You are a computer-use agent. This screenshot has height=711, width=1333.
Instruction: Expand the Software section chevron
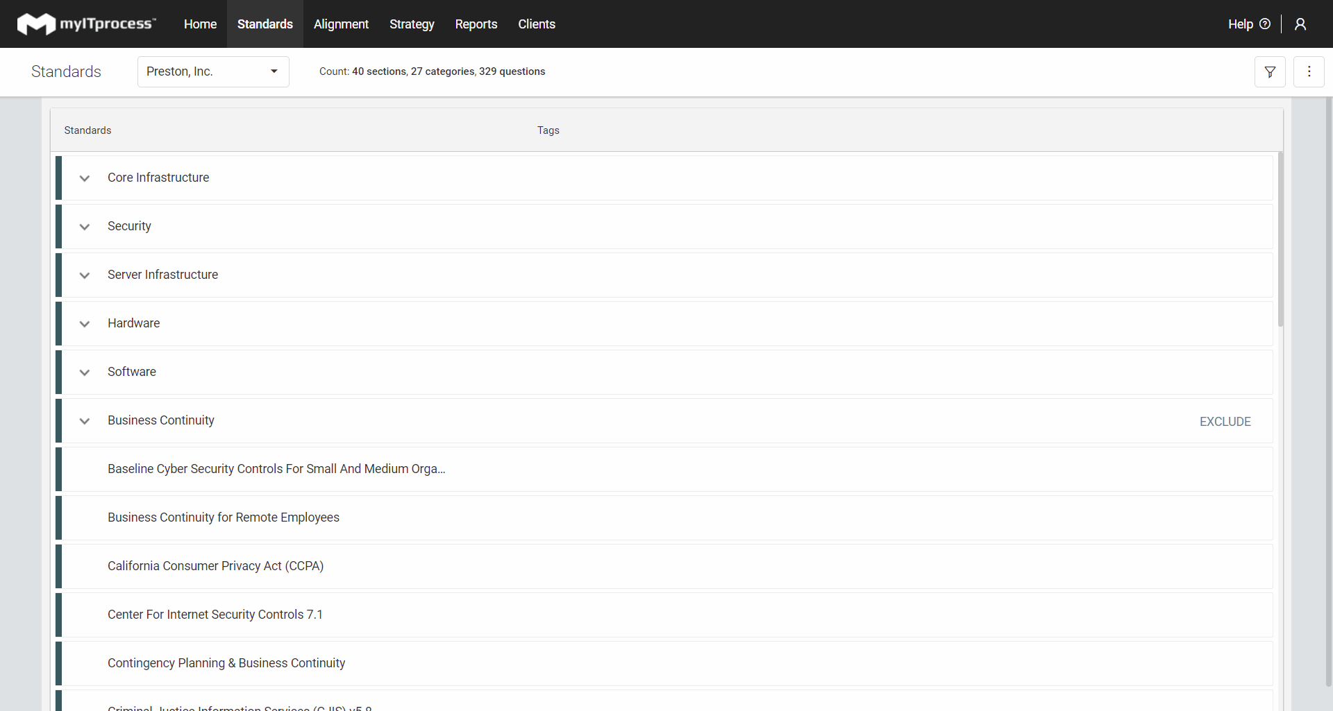pos(85,372)
